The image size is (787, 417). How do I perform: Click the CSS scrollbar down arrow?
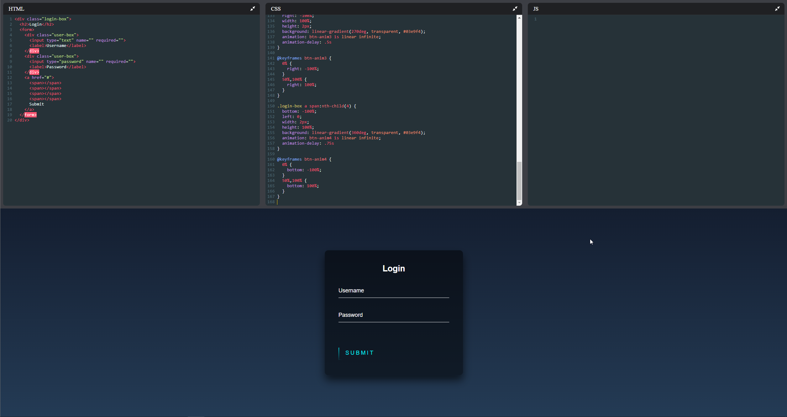coord(519,203)
